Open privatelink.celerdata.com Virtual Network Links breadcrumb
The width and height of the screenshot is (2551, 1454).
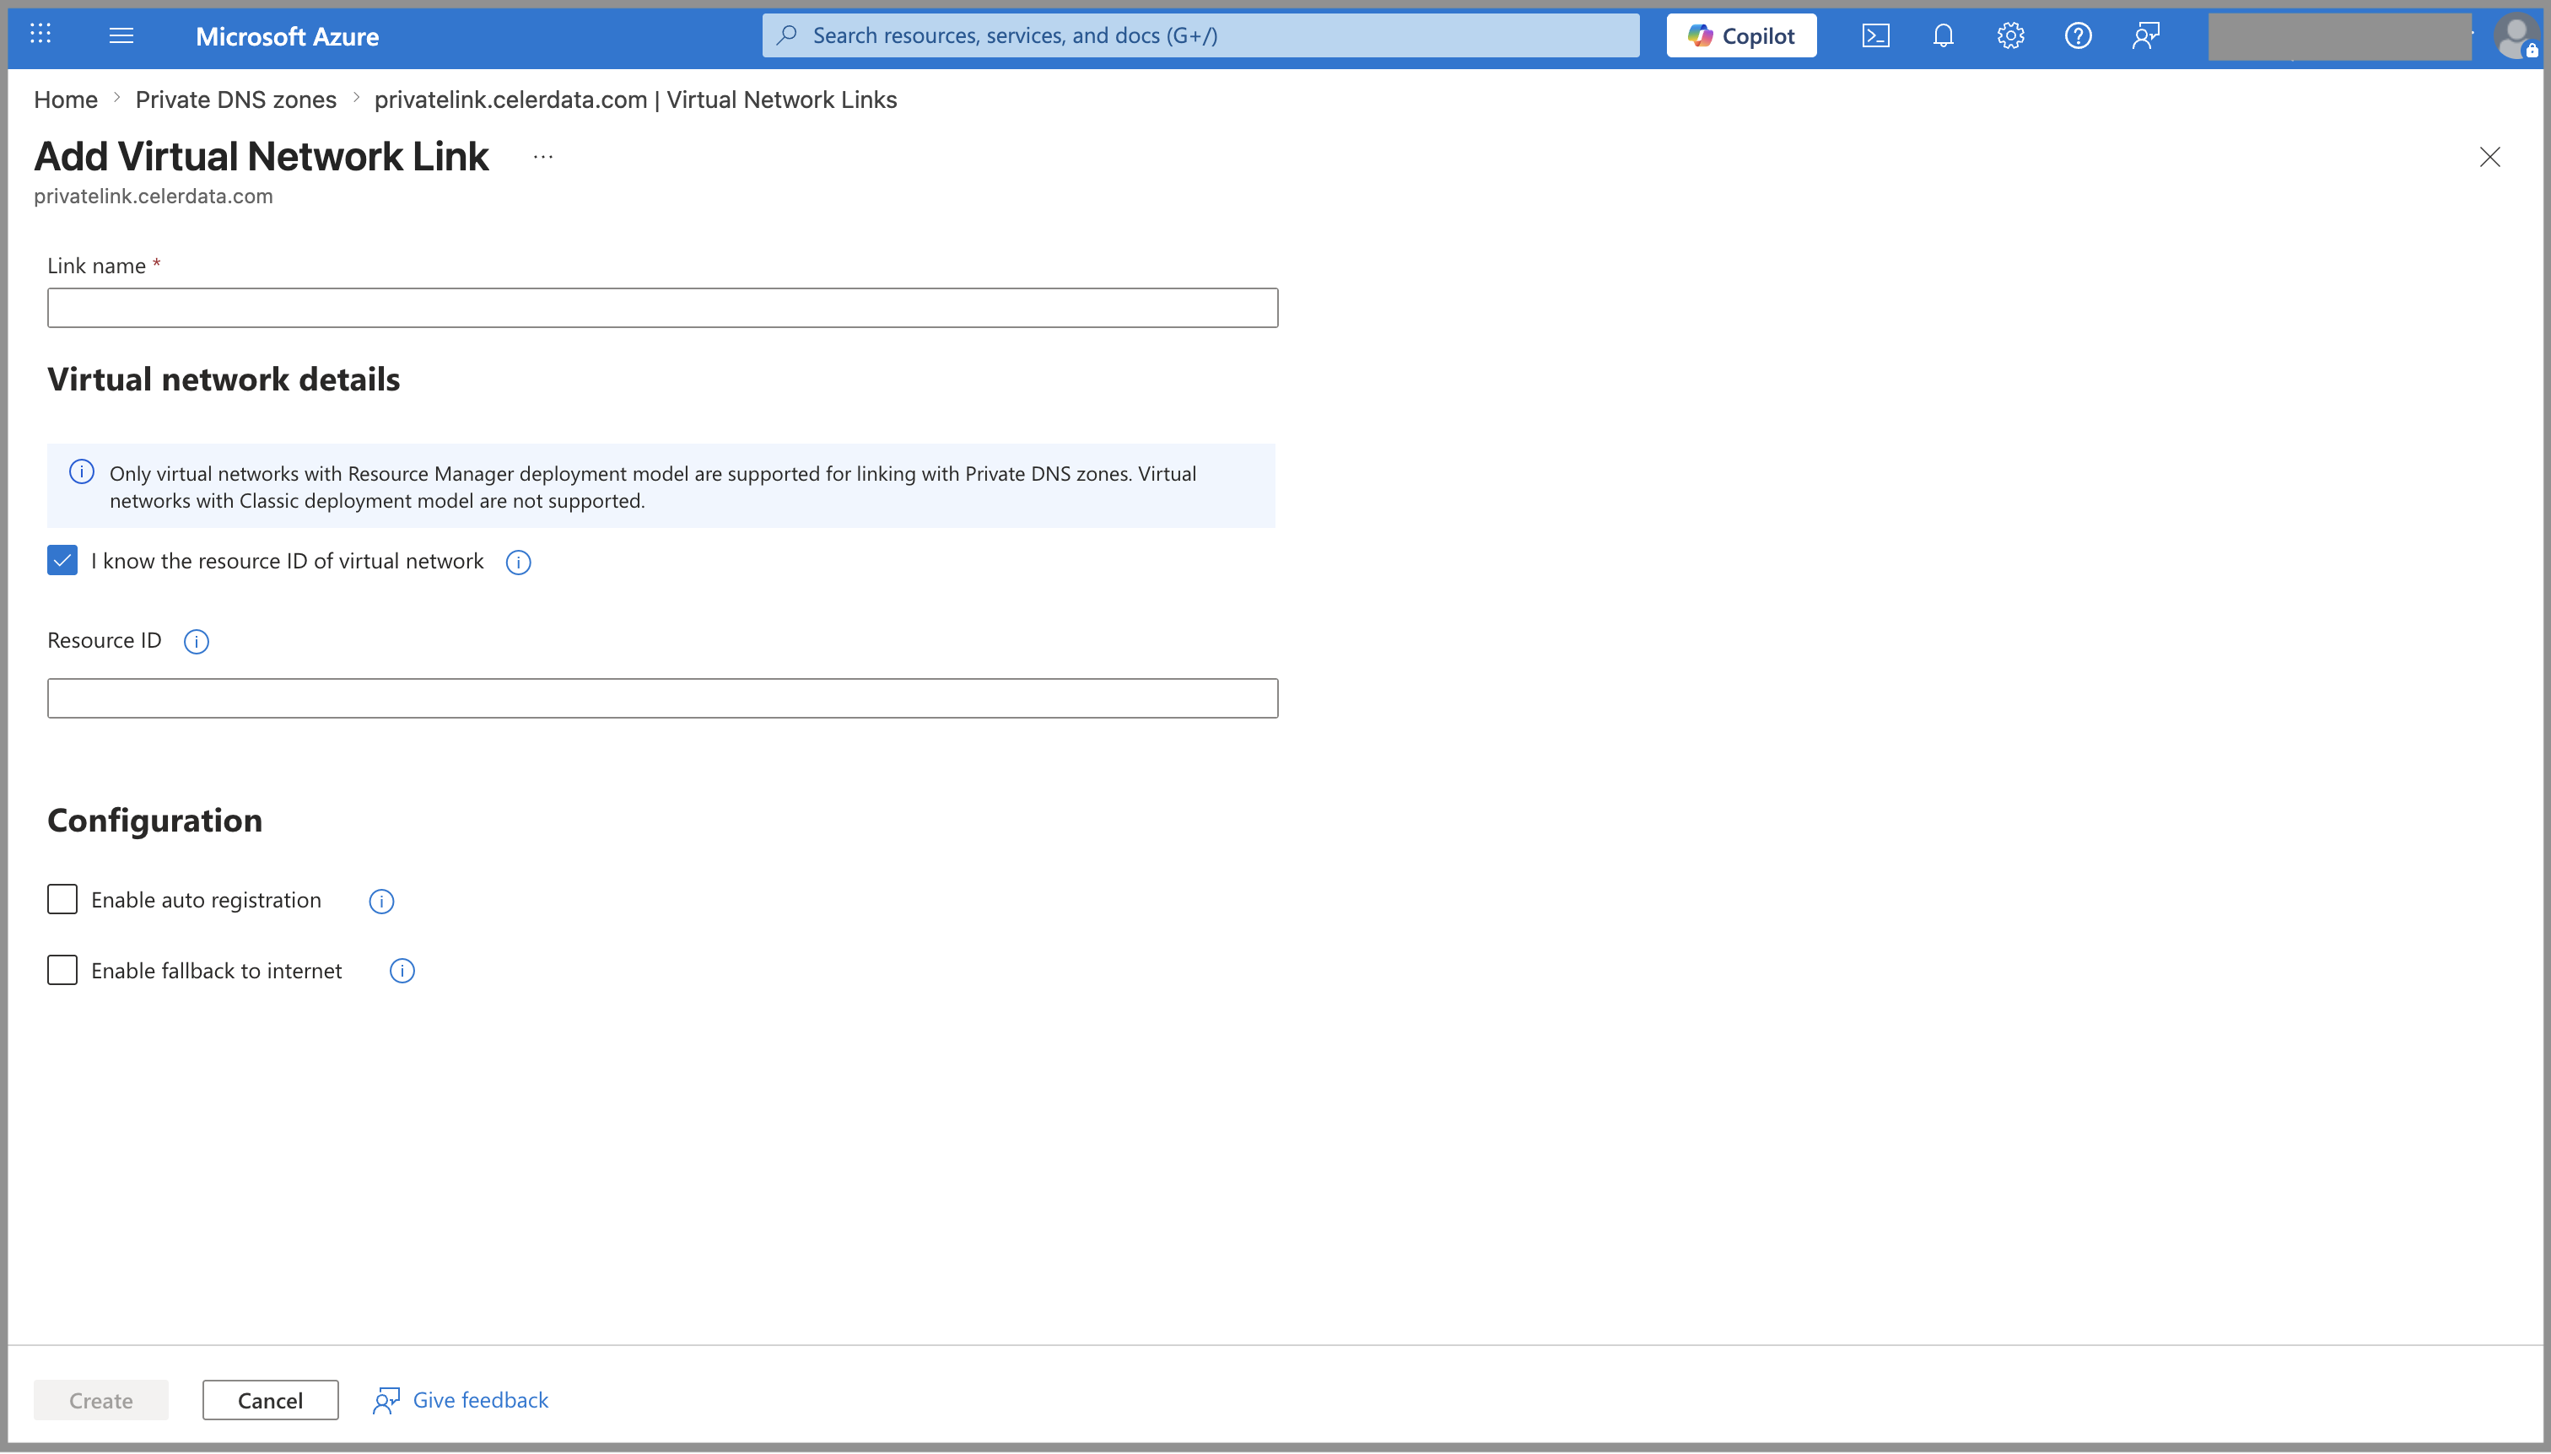click(x=635, y=100)
